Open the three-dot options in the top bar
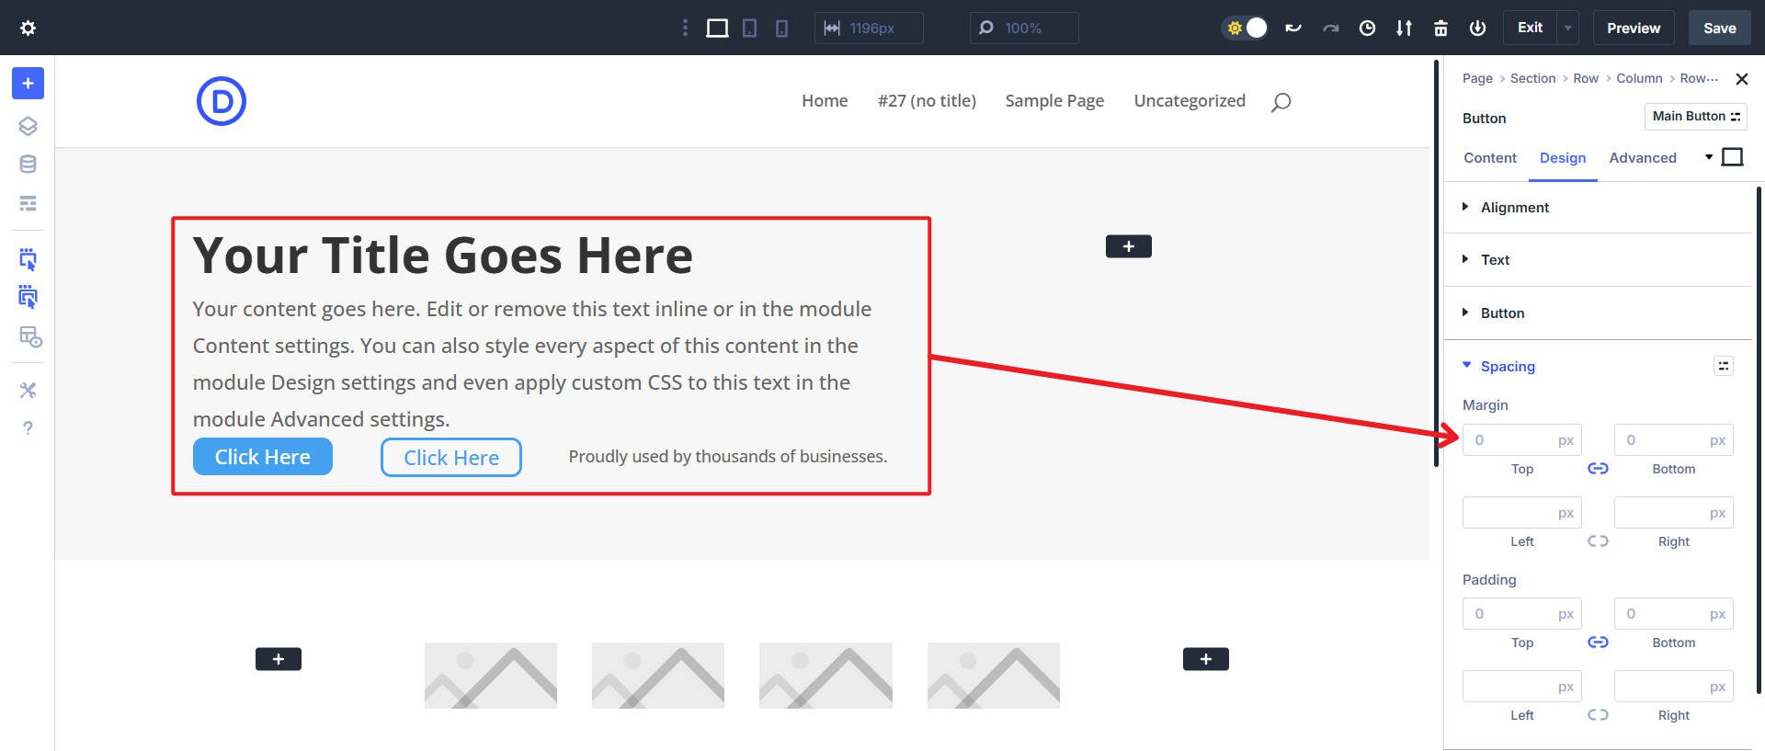Viewport: 1765px width, 751px height. pyautogui.click(x=685, y=28)
